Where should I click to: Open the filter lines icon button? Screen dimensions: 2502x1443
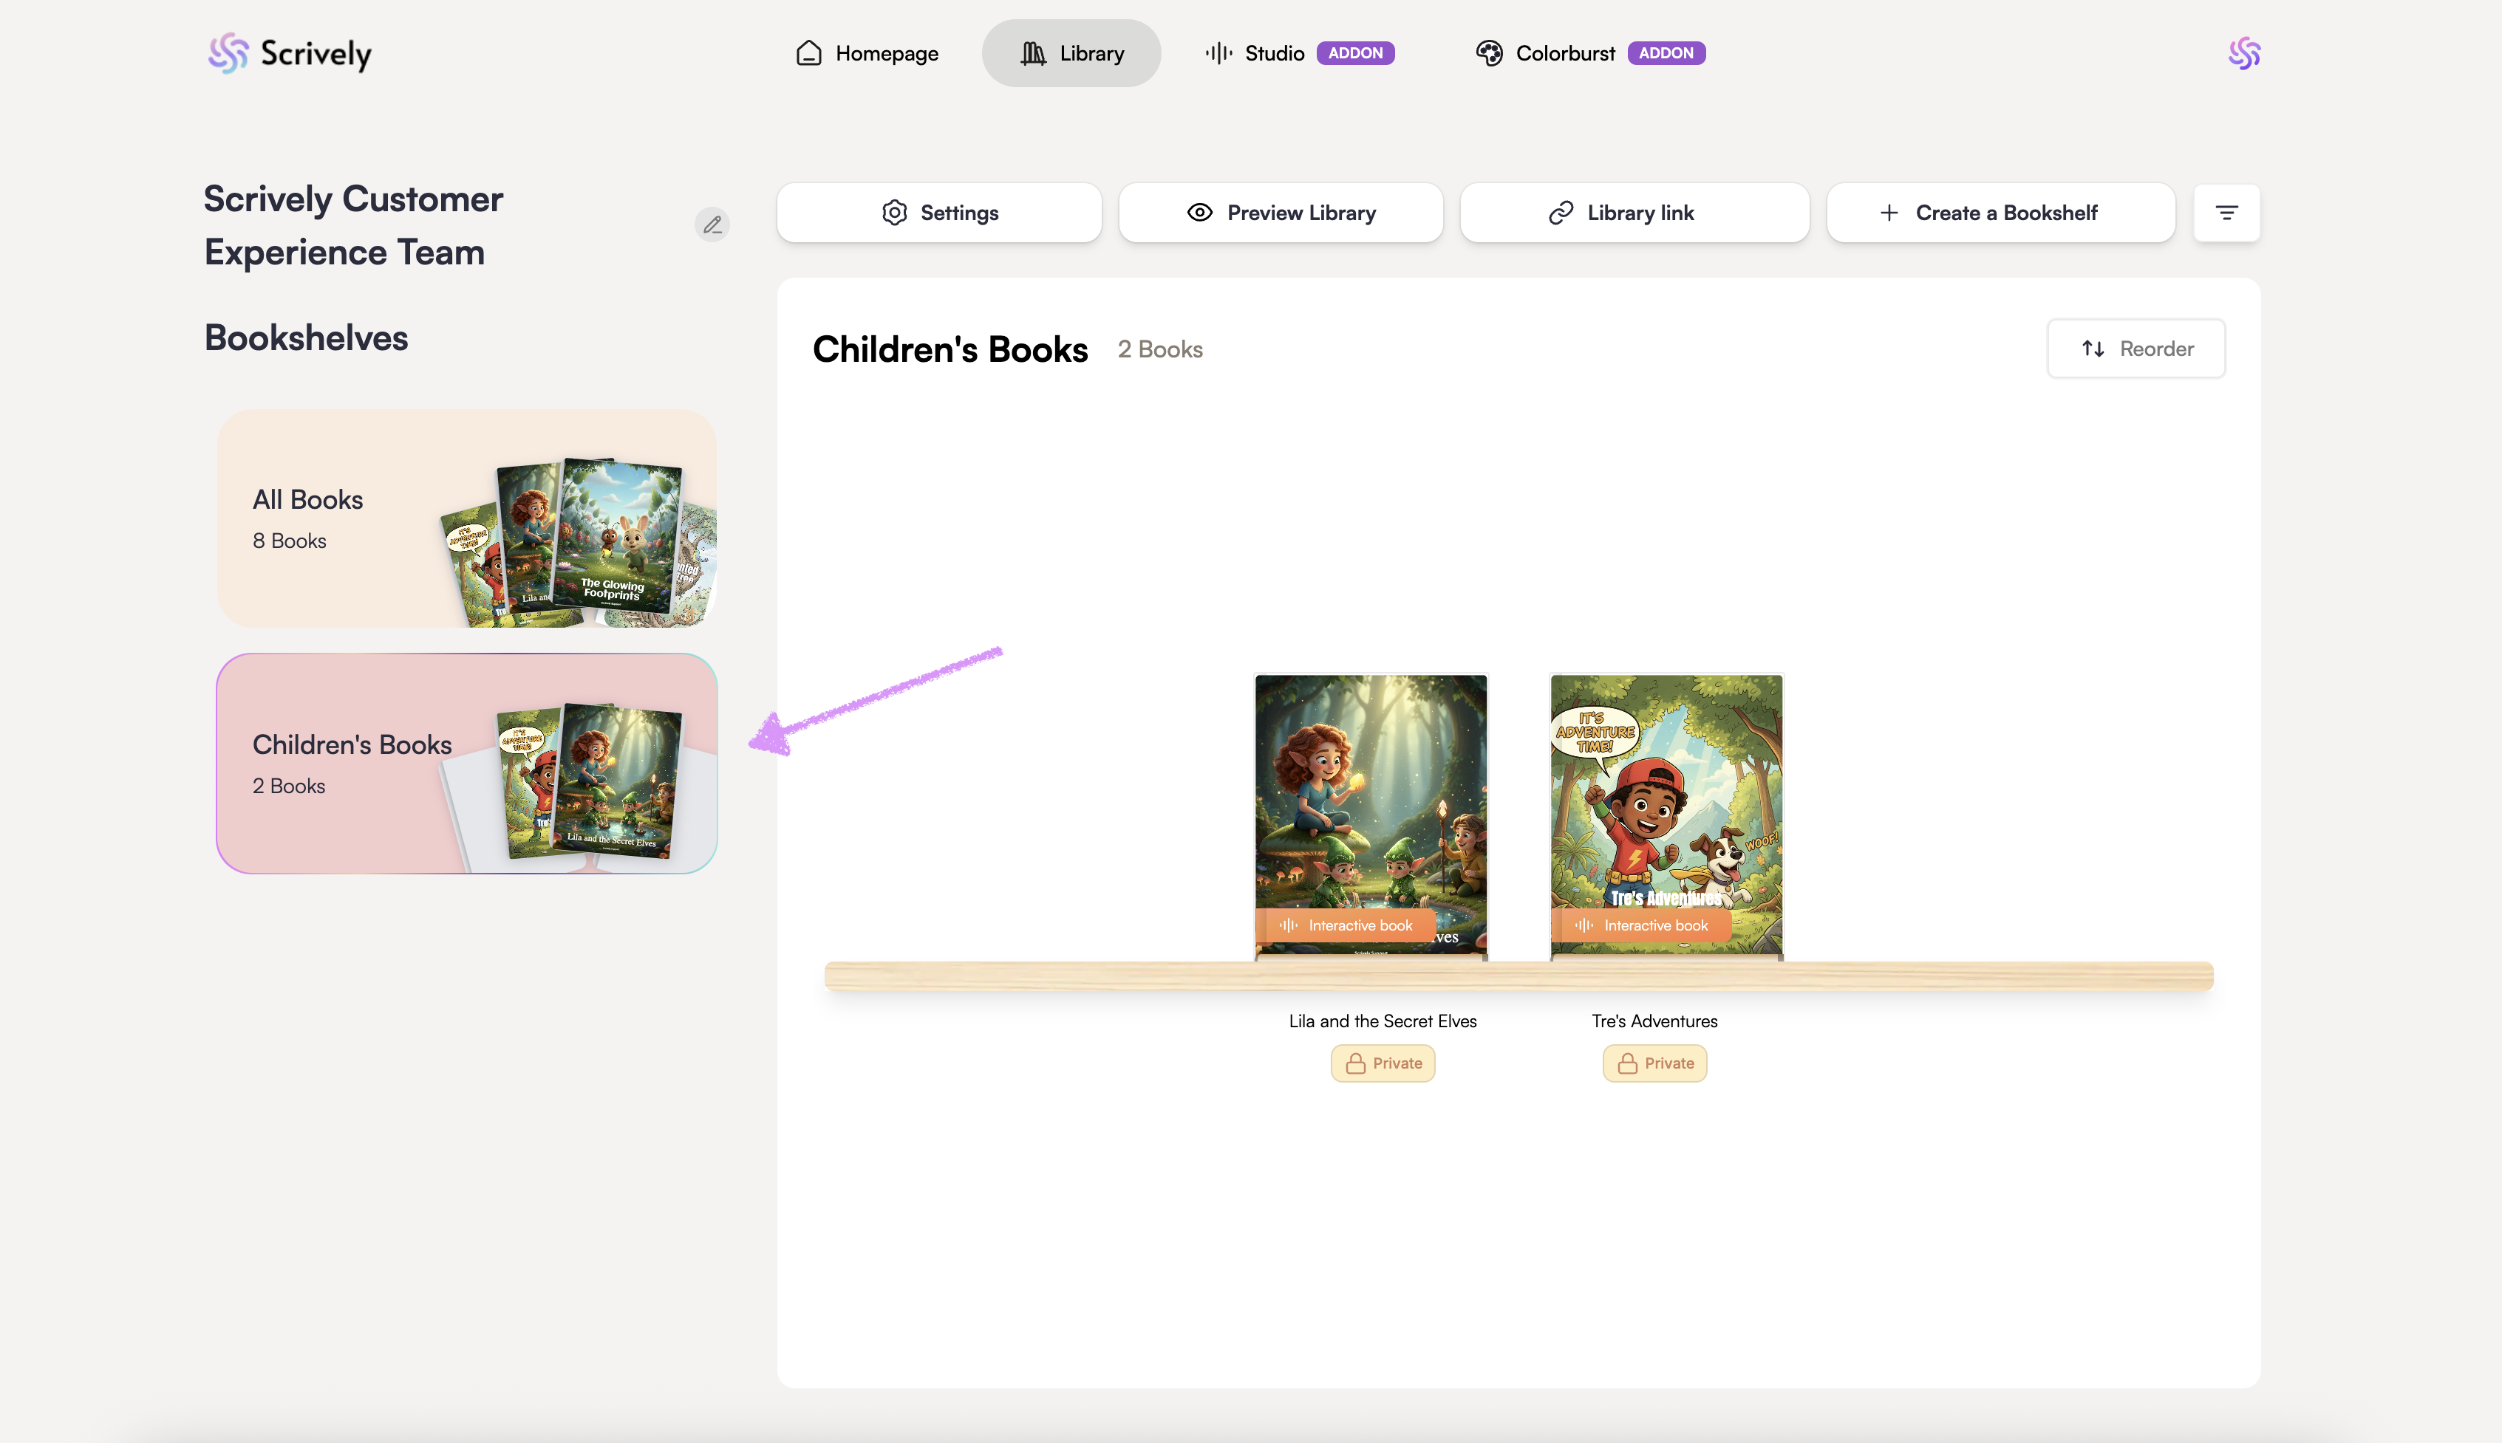coord(2226,212)
